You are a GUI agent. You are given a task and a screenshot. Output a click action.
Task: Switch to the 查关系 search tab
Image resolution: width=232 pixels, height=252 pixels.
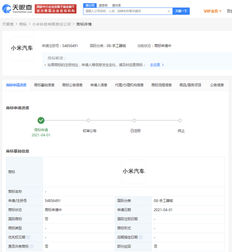click(116, 5)
